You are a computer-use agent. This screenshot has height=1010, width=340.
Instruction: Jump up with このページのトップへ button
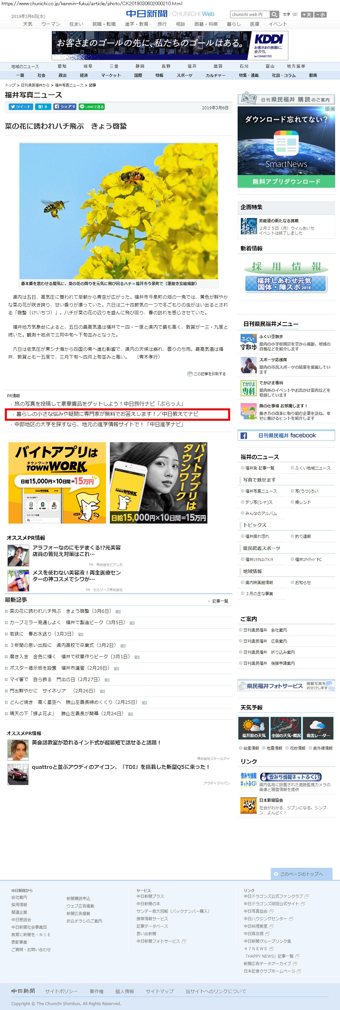[x=301, y=874]
